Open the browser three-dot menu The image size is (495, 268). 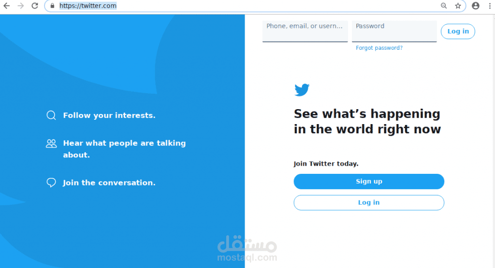[x=490, y=6]
